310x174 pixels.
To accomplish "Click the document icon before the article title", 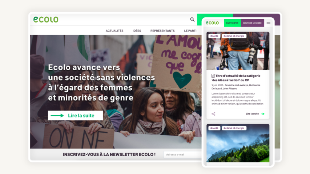I will pyautogui.click(x=213, y=76).
